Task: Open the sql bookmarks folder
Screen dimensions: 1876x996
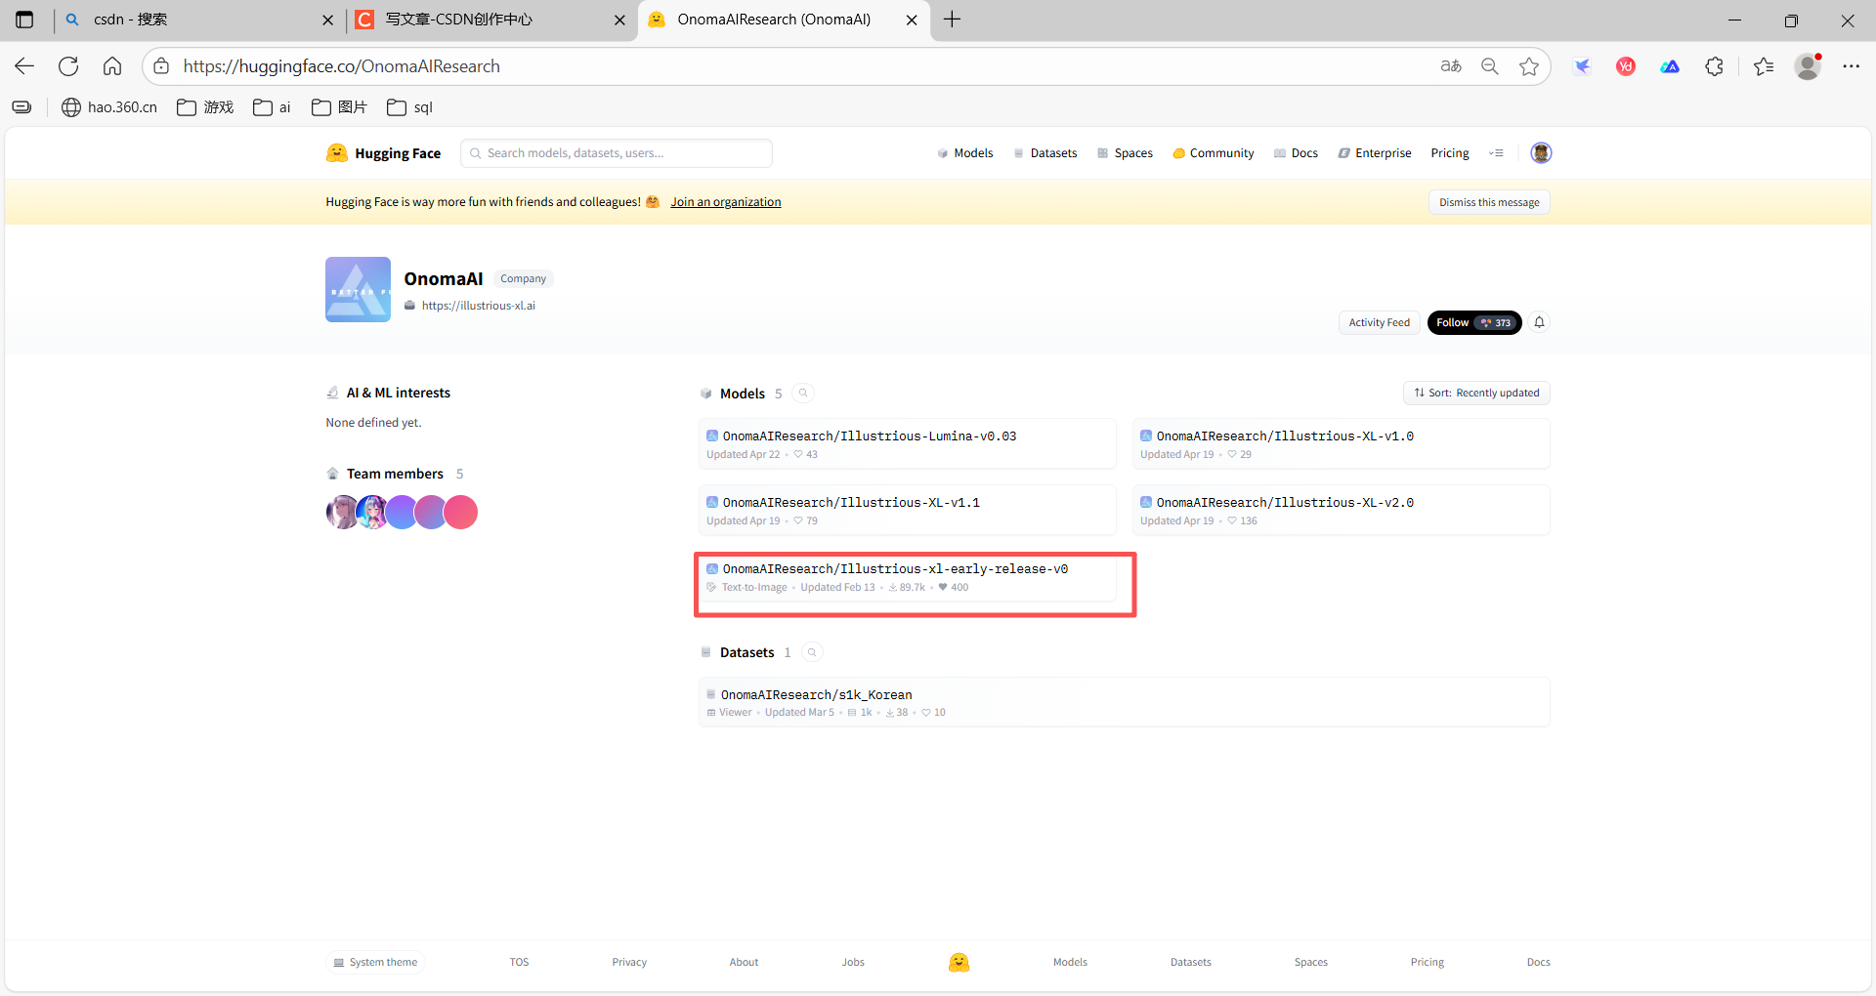Action: (409, 107)
